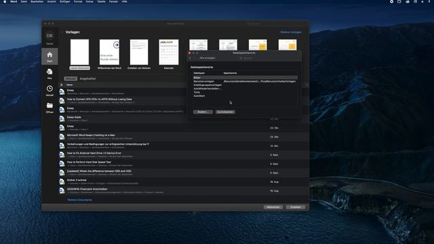Open the Extras menu
The width and height of the screenshot is (434, 244).
click(90, 1)
